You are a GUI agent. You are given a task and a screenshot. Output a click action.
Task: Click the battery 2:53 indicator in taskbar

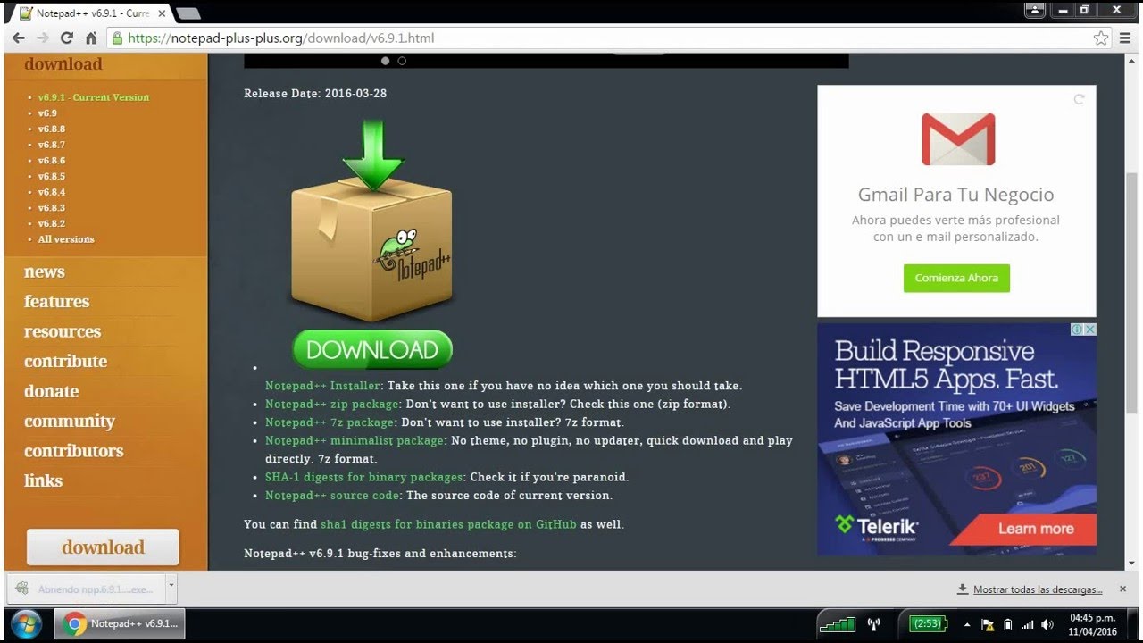point(929,624)
